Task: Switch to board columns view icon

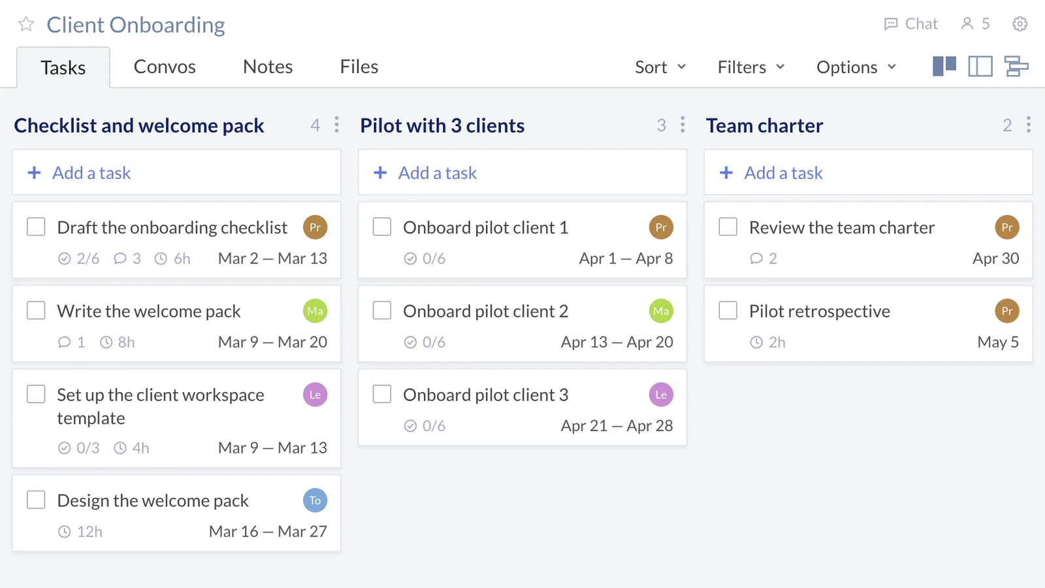Action: [944, 66]
